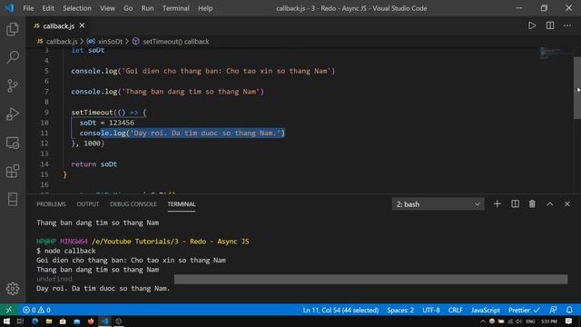Run the code with the play icon
This screenshot has width=581, height=327.
532,25
